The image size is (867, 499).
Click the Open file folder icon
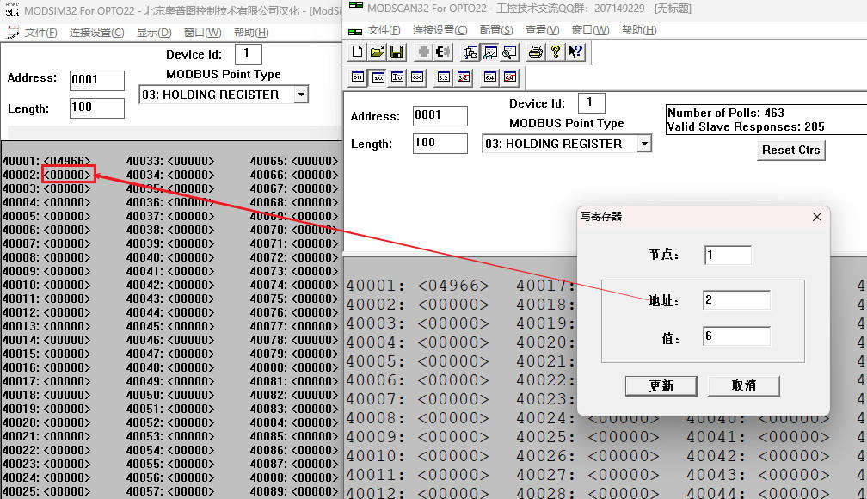tap(377, 52)
